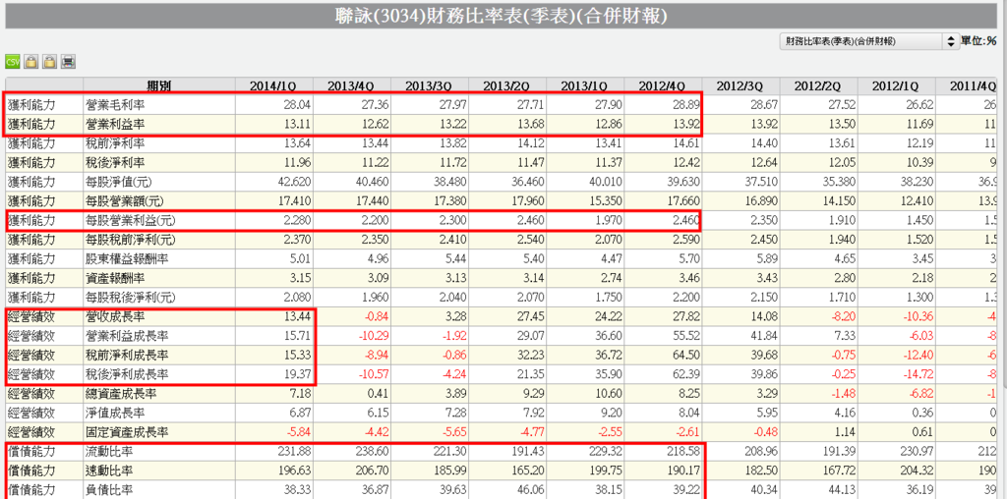
Task: Click the 5.01 股東權益報酬率 value
Action: [x=301, y=259]
